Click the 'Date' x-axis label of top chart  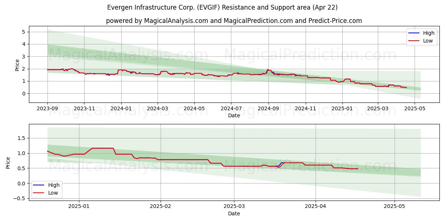pos(234,115)
